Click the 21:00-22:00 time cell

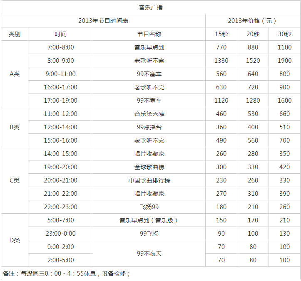pos(60,194)
